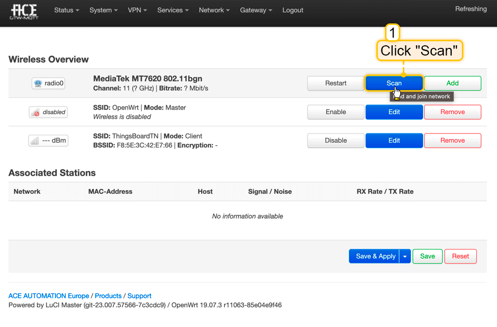The image size is (497, 327).
Task: Open the Save & Apply dropdown arrow
Action: coord(405,256)
